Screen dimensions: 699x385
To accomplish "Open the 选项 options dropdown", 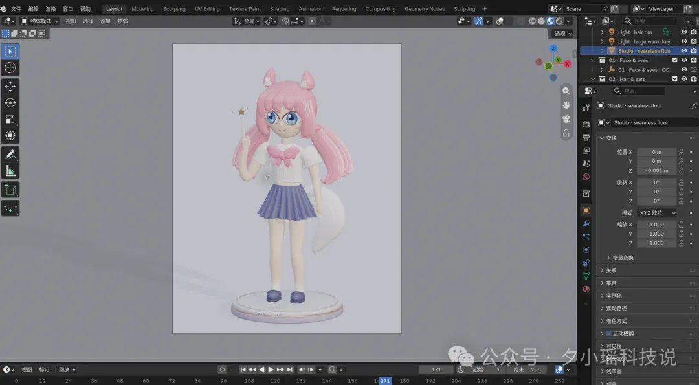I will (562, 34).
